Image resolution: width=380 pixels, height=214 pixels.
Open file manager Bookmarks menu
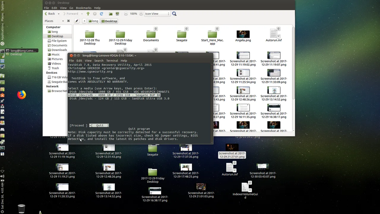click(84, 8)
